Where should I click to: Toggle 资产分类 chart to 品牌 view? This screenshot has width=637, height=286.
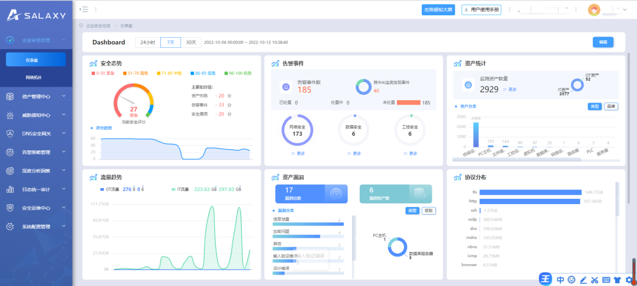[610, 106]
